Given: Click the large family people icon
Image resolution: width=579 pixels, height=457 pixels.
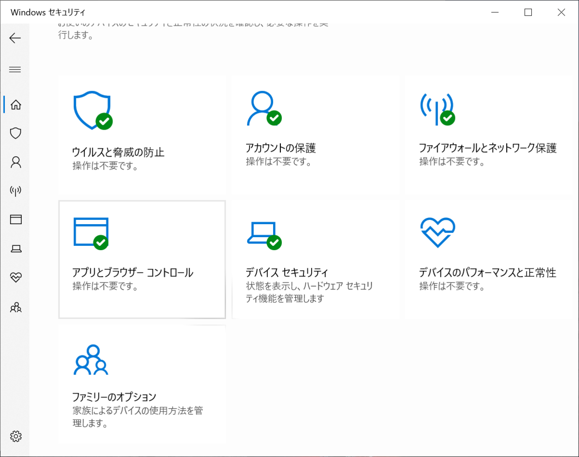Looking at the screenshot, I should click(91, 360).
